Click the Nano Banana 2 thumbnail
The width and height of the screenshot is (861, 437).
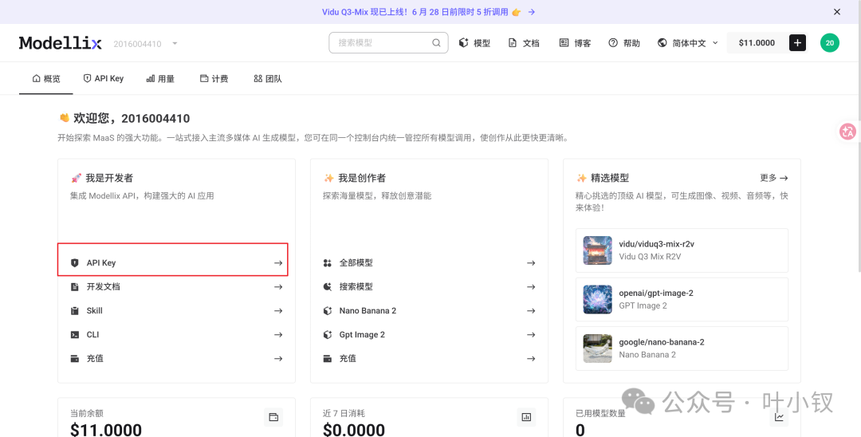click(597, 348)
